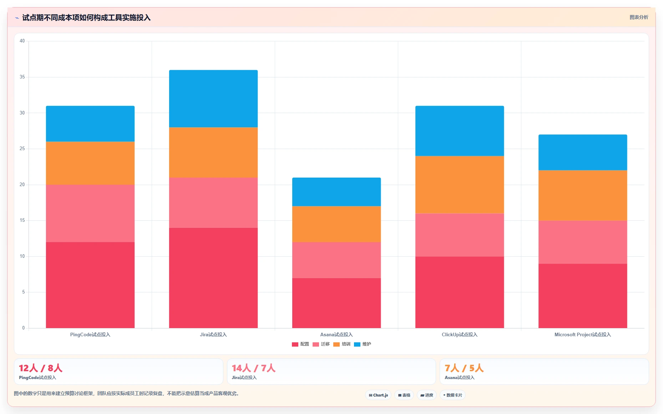Select the PingCode orange 培训 bar segment
This screenshot has width=663, height=414.
point(90,163)
